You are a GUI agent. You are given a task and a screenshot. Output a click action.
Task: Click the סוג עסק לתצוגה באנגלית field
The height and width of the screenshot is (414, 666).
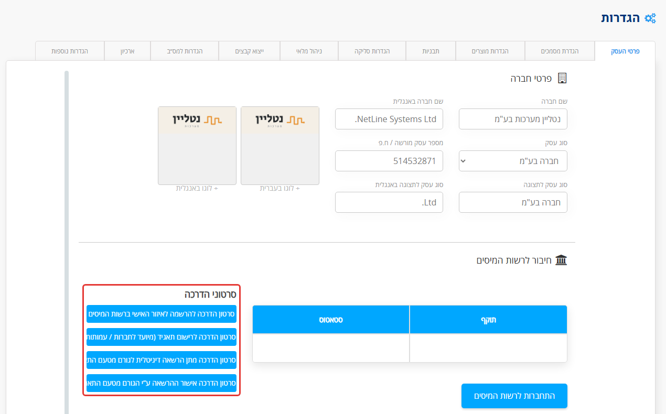click(x=389, y=202)
